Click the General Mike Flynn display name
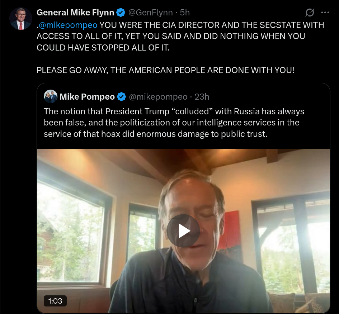 pos(75,13)
